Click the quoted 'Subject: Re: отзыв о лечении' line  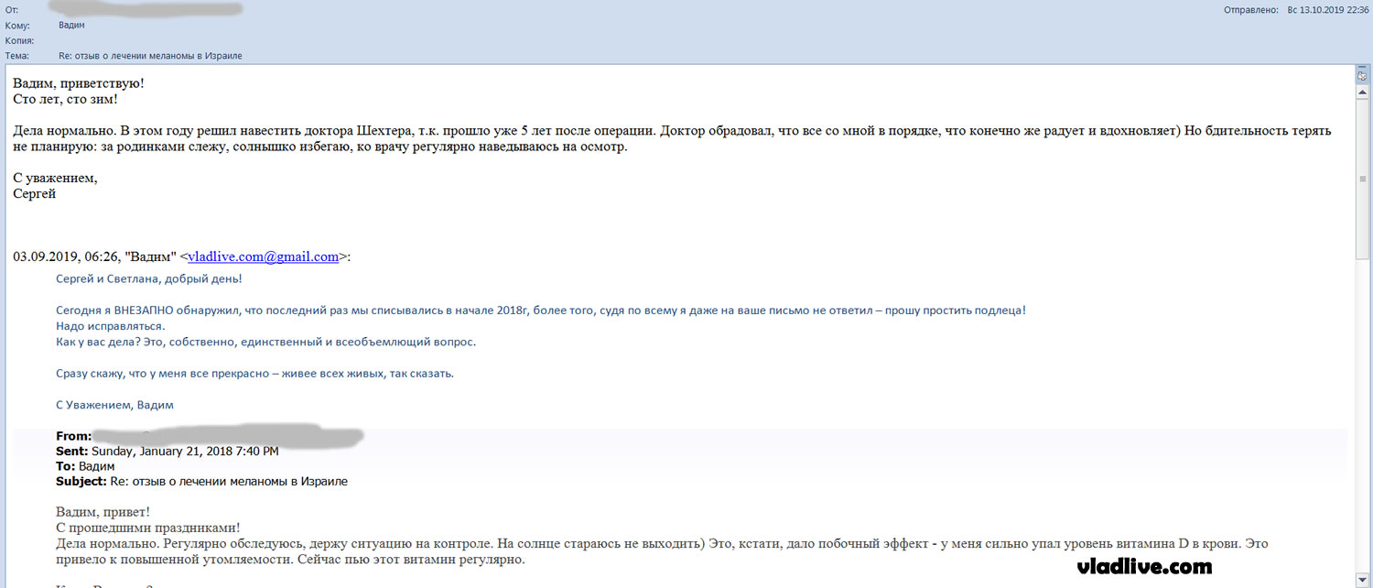(201, 481)
